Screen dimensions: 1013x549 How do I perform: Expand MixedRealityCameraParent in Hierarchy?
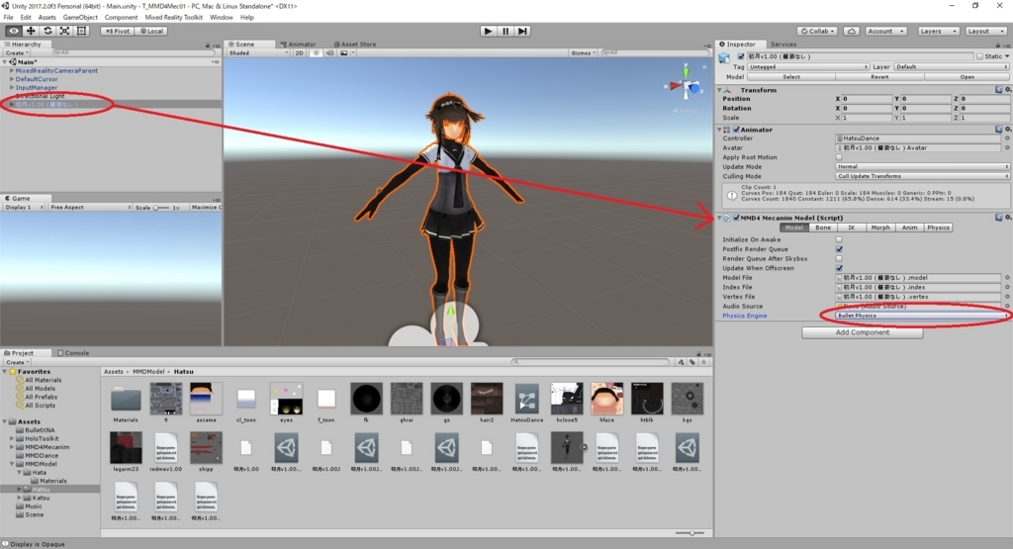[x=12, y=70]
